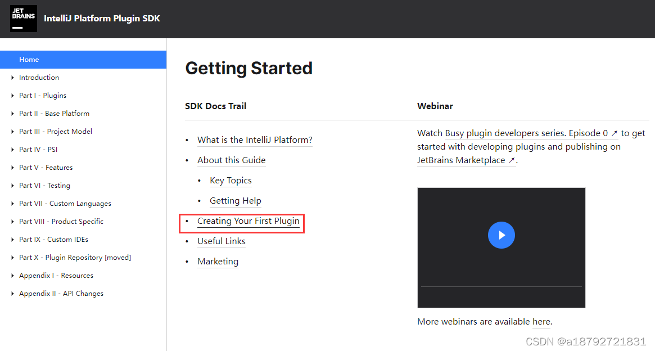The width and height of the screenshot is (655, 351).
Task: Open Part I - Plugins sidebar entry
Action: [x=43, y=95]
